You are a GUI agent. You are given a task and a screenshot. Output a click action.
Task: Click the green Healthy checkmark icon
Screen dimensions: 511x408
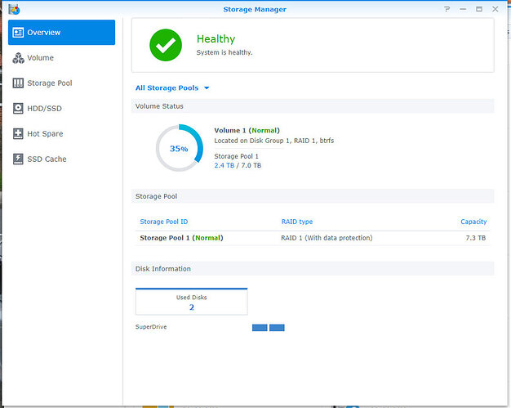click(x=166, y=45)
